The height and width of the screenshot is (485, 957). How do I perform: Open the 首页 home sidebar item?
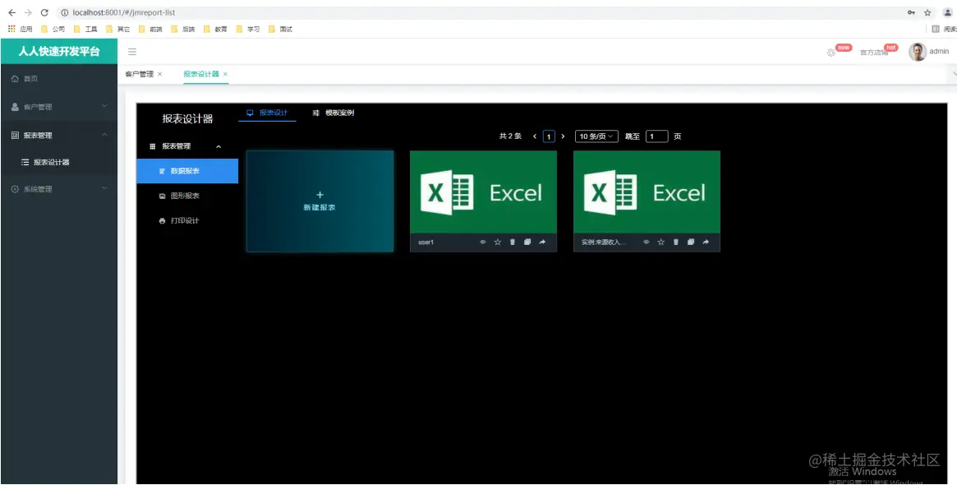pyautogui.click(x=58, y=78)
